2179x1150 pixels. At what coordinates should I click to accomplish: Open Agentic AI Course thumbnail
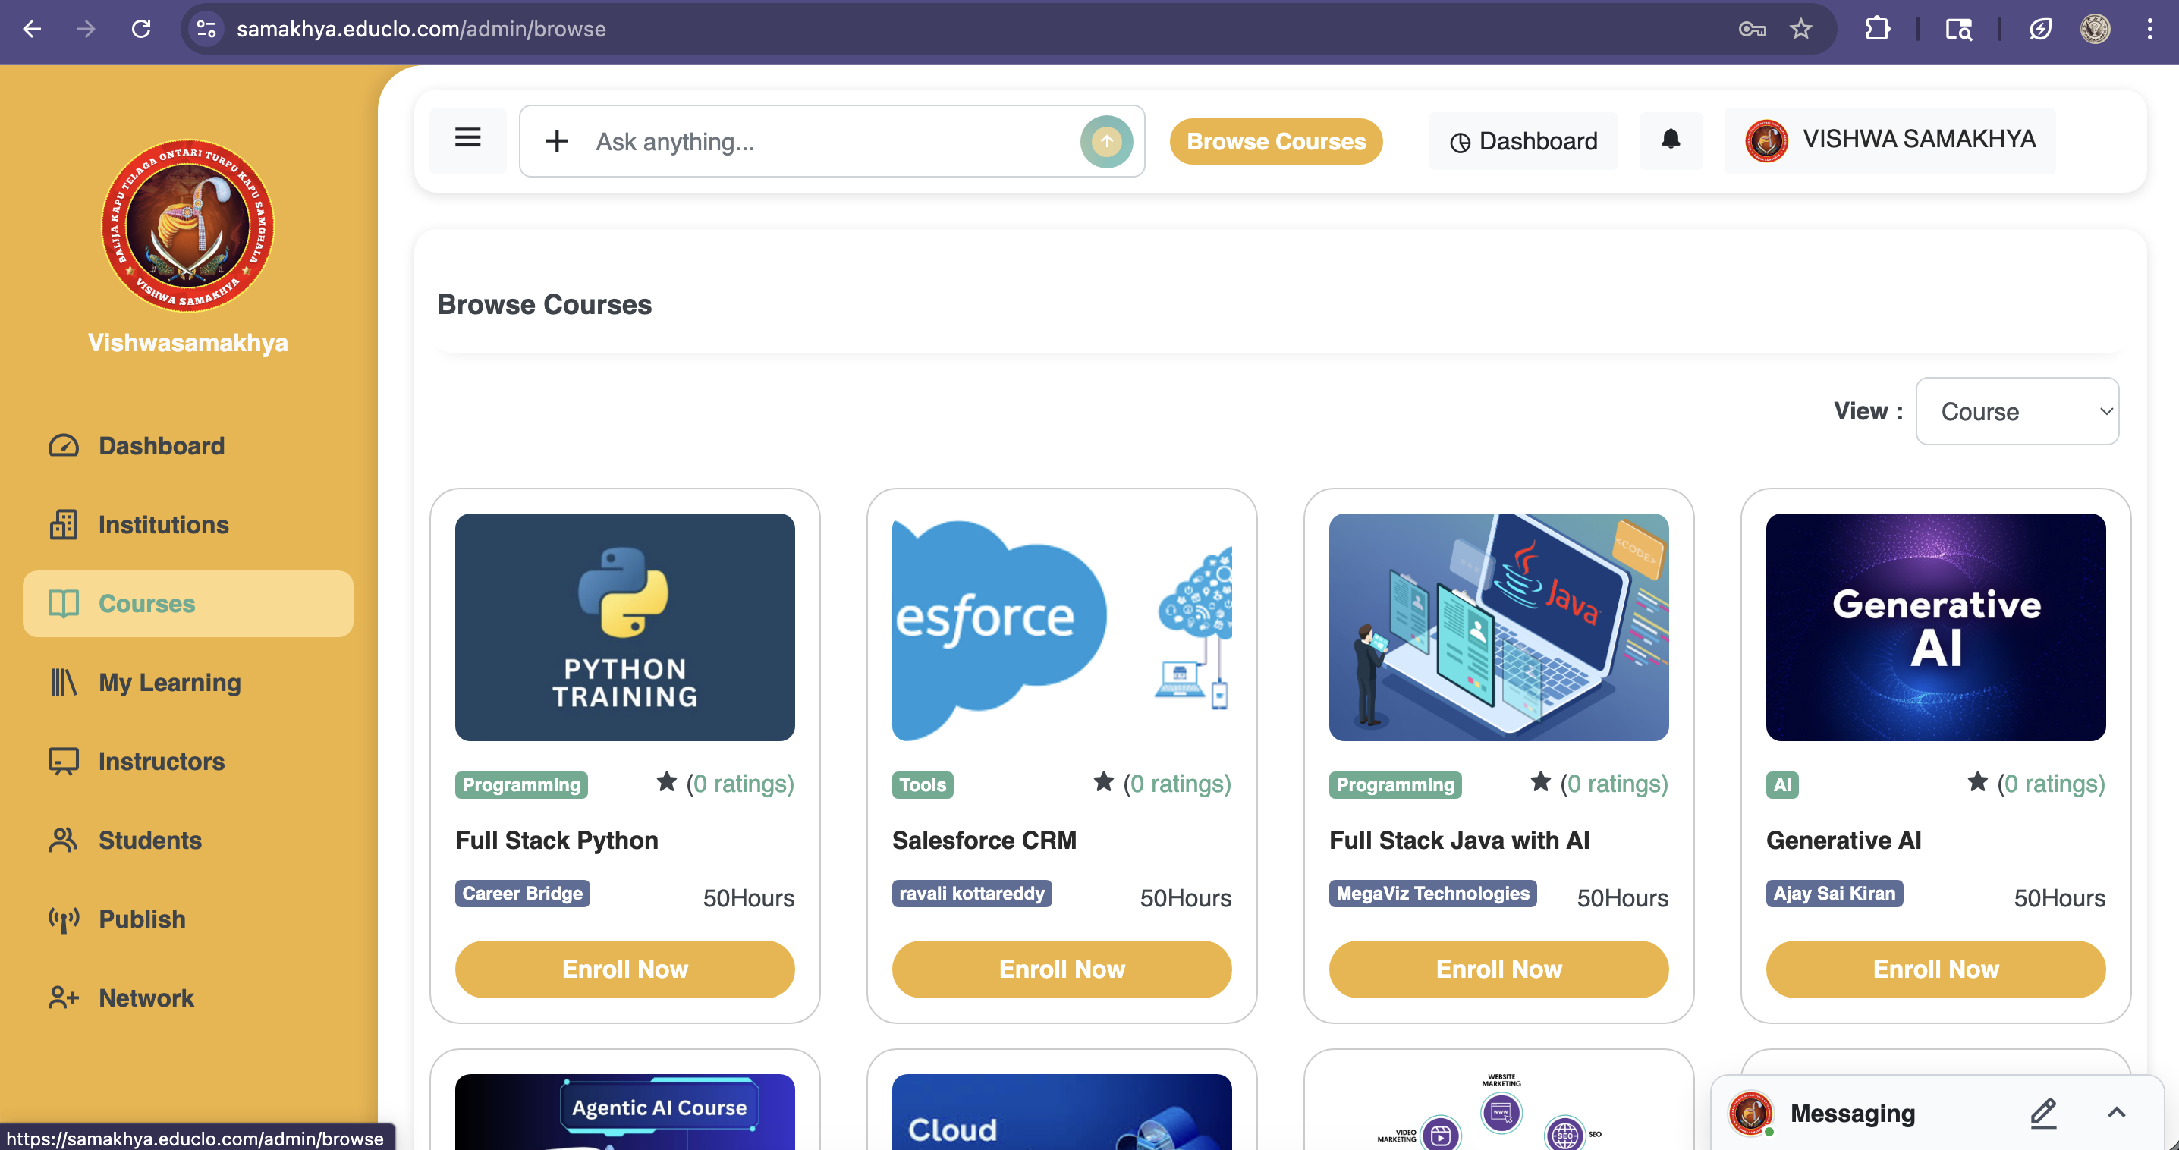point(624,1111)
